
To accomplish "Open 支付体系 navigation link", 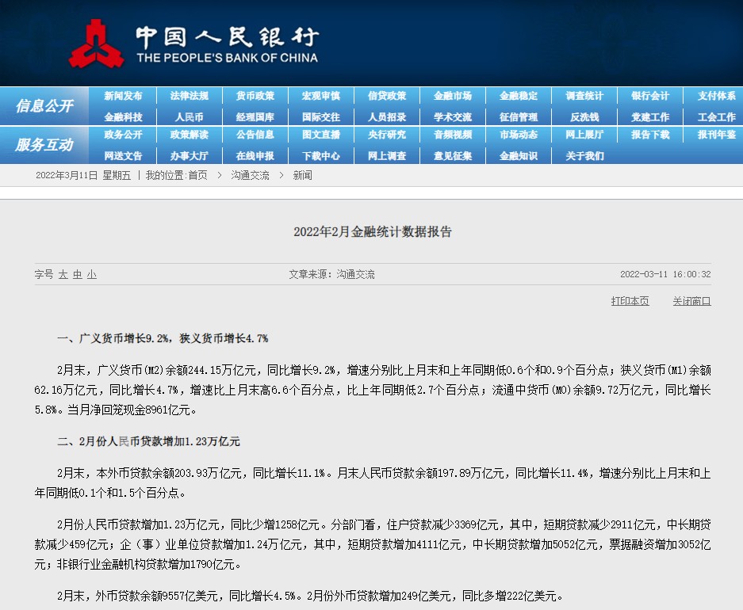I will 717,96.
